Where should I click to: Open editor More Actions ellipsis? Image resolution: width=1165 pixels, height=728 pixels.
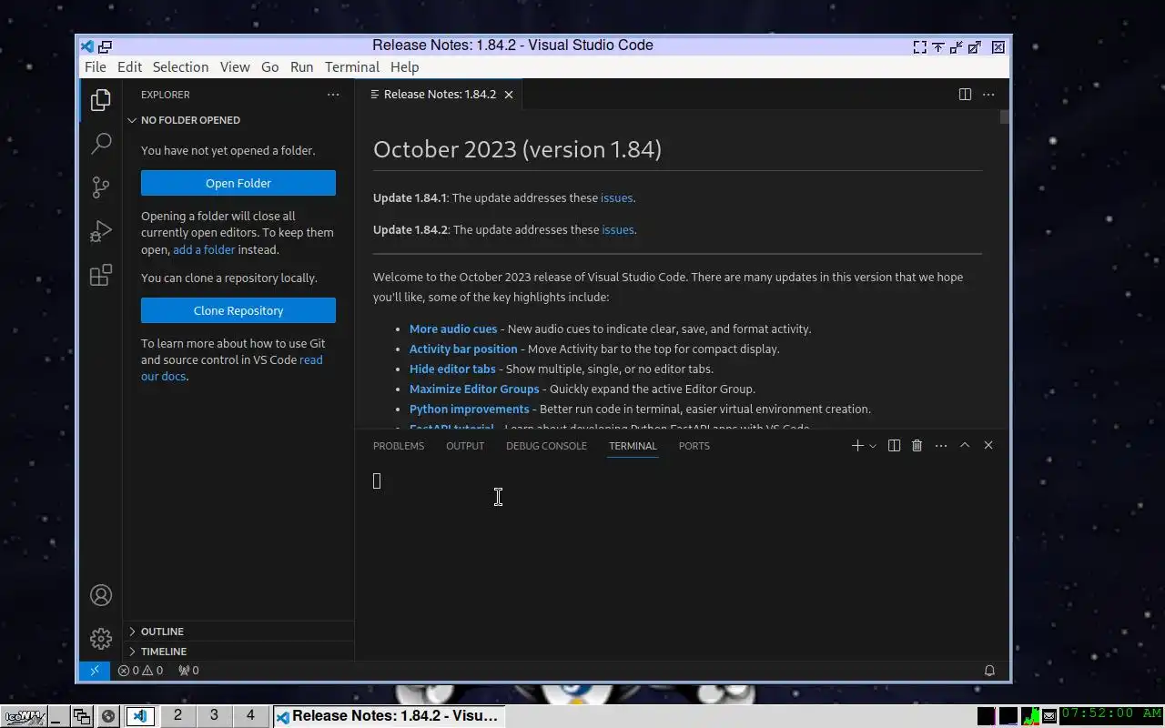(x=988, y=95)
